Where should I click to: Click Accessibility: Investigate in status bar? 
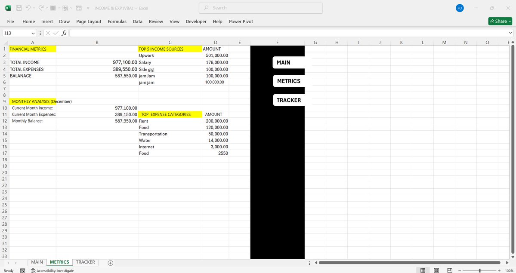pyautogui.click(x=53, y=270)
